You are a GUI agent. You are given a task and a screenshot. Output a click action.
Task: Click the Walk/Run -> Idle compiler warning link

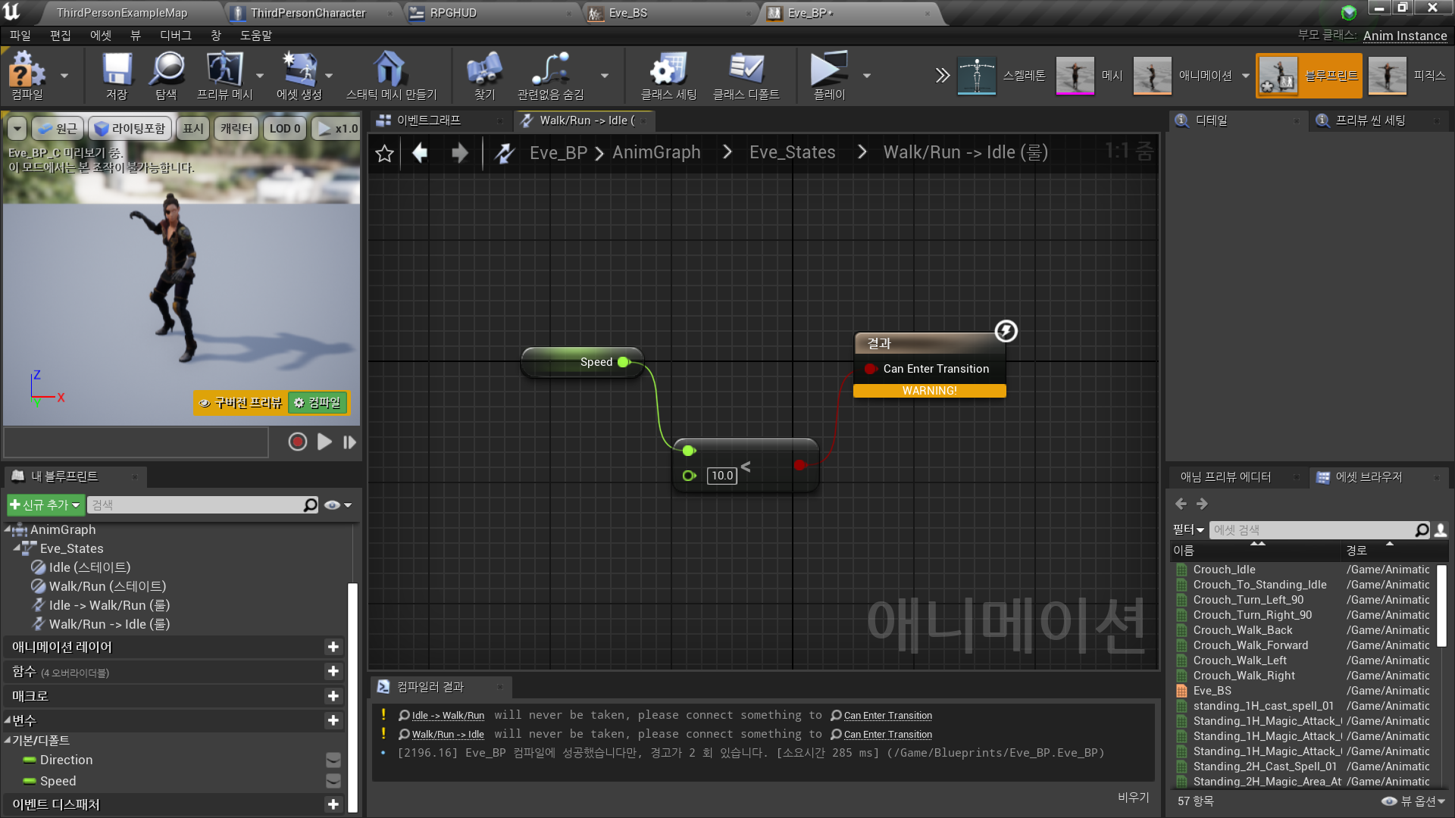(x=447, y=735)
